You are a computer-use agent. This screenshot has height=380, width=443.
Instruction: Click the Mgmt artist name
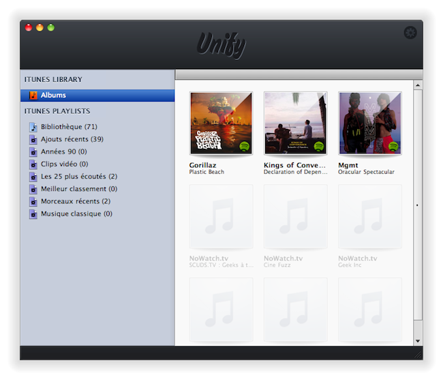(348, 165)
